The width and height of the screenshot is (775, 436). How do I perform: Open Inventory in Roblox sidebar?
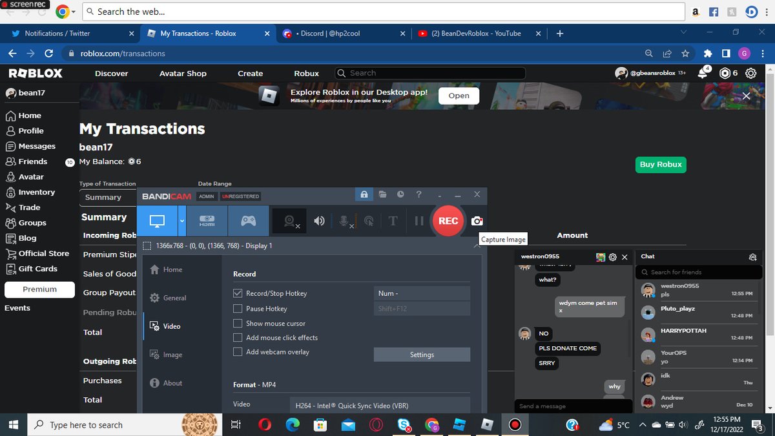point(30,192)
